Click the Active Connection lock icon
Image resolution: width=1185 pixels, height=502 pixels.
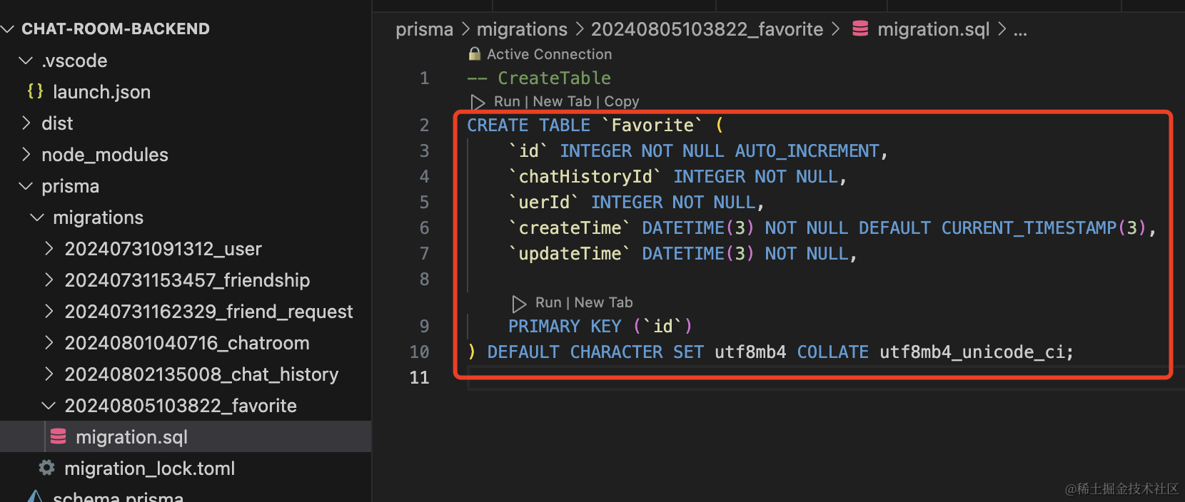pos(475,54)
